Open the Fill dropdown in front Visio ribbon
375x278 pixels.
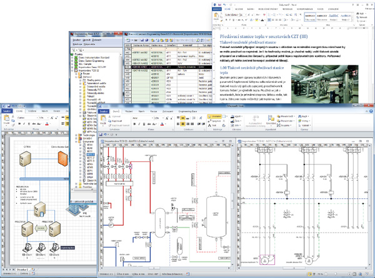point(236,117)
